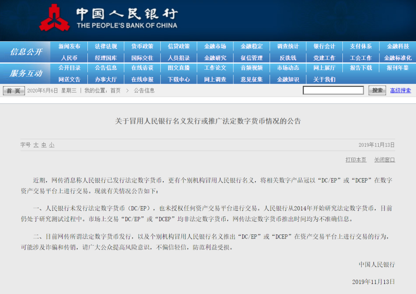416x294 pixels.
Task: Go to the 金融标准化 section
Action: pyautogui.click(x=398, y=58)
